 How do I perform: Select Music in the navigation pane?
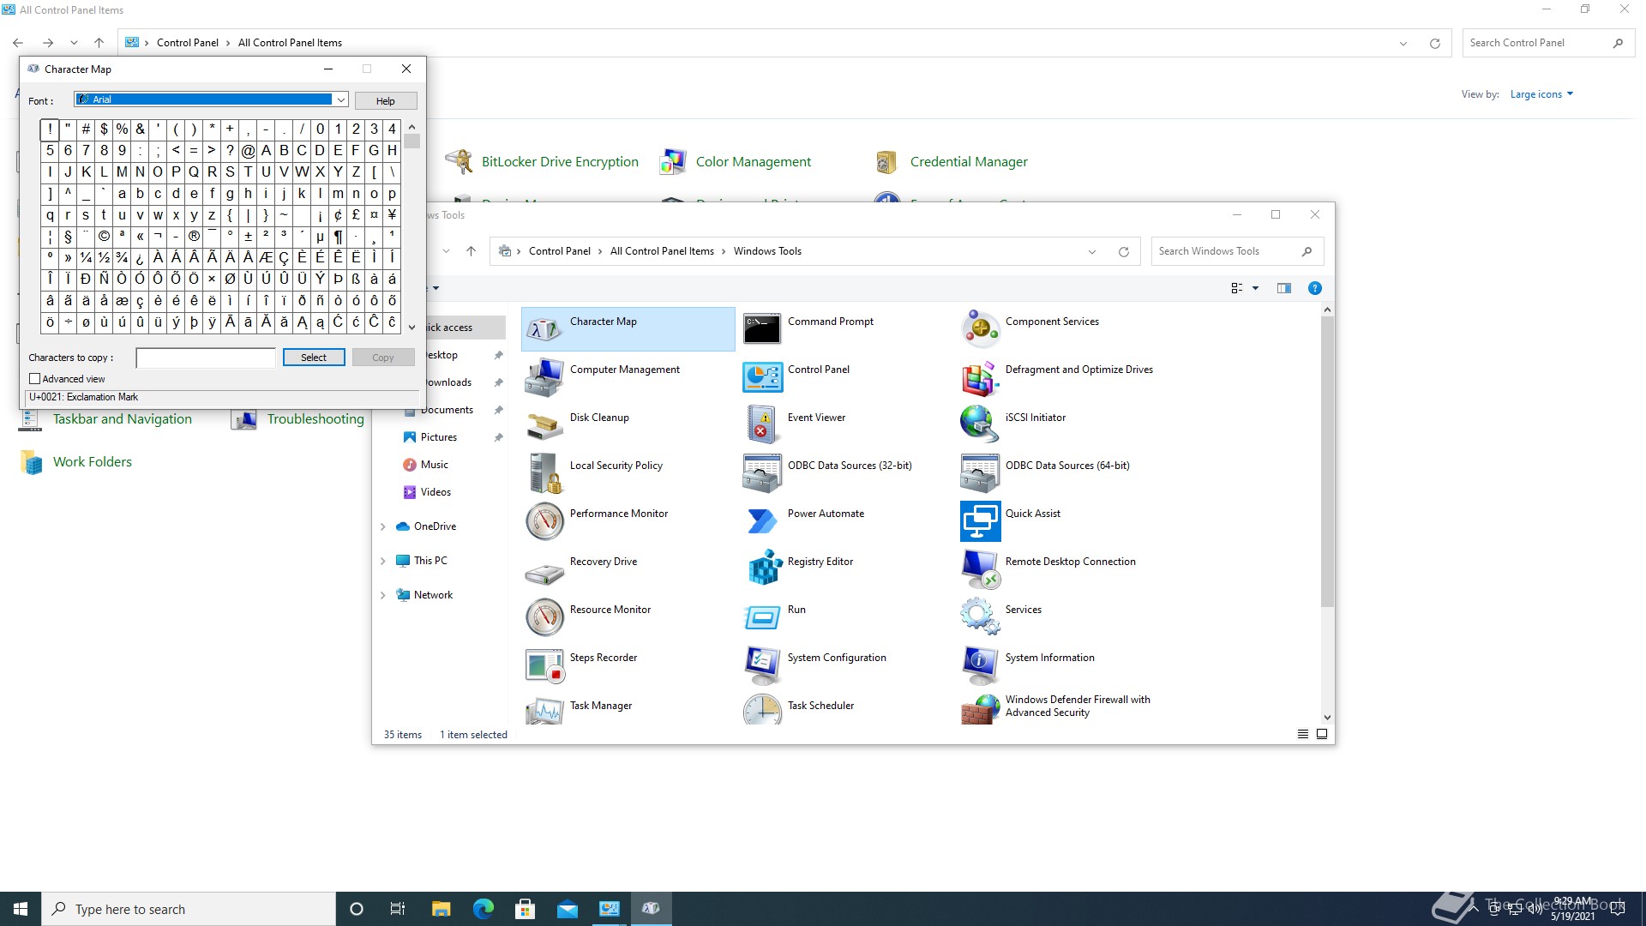pos(434,465)
